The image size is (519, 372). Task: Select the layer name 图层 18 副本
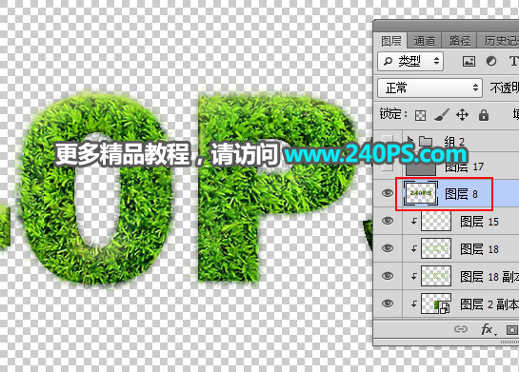[489, 277]
